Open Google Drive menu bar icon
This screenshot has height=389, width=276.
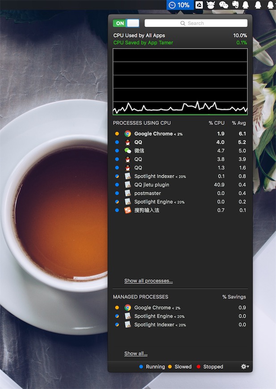coord(199,5)
